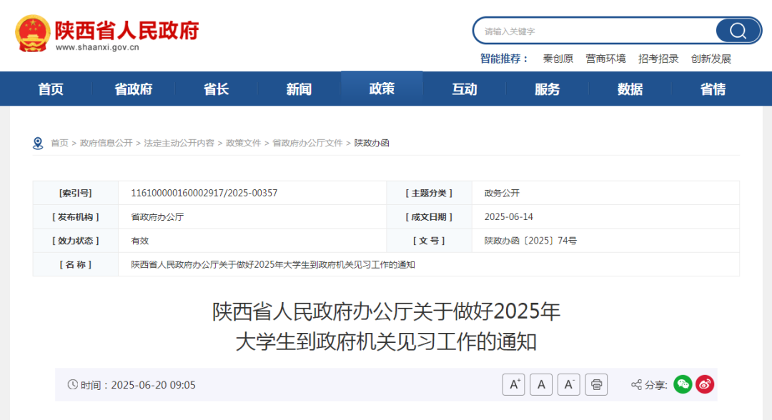Click the clock icon beside 时间
Image resolution: width=772 pixels, height=420 pixels.
[x=72, y=384]
